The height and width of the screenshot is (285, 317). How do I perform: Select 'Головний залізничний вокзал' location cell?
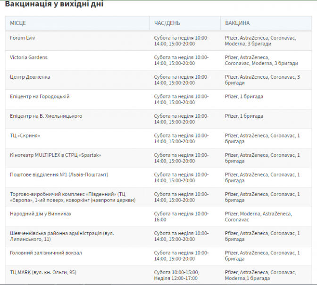point(46,253)
